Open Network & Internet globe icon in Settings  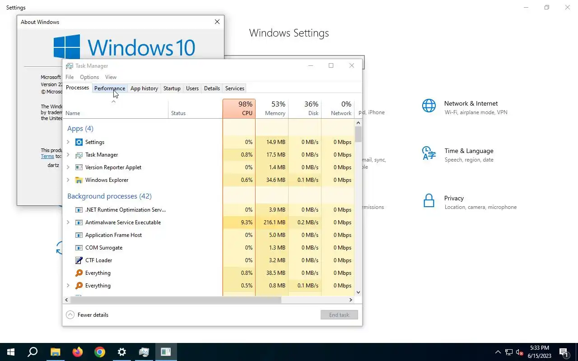pyautogui.click(x=429, y=106)
